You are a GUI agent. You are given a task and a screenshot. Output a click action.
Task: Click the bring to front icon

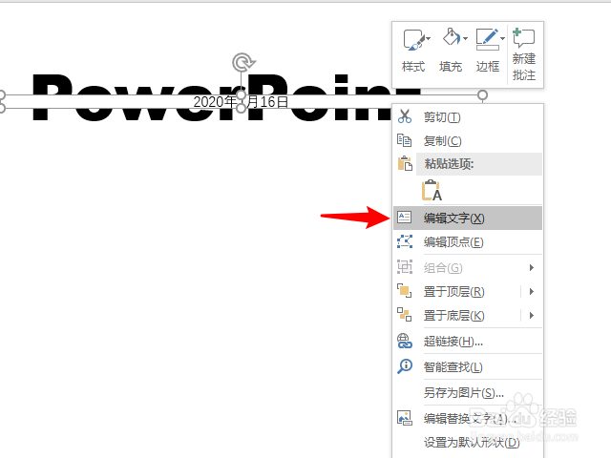click(405, 291)
